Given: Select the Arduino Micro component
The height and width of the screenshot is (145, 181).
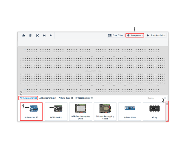Looking at the screenshot, I should click(x=130, y=111).
